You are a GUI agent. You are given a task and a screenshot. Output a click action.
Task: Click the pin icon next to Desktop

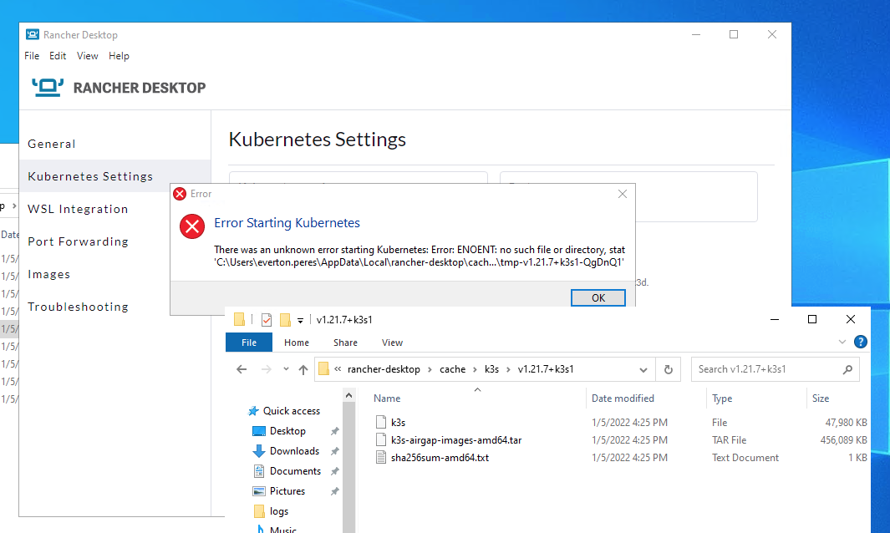(x=335, y=431)
